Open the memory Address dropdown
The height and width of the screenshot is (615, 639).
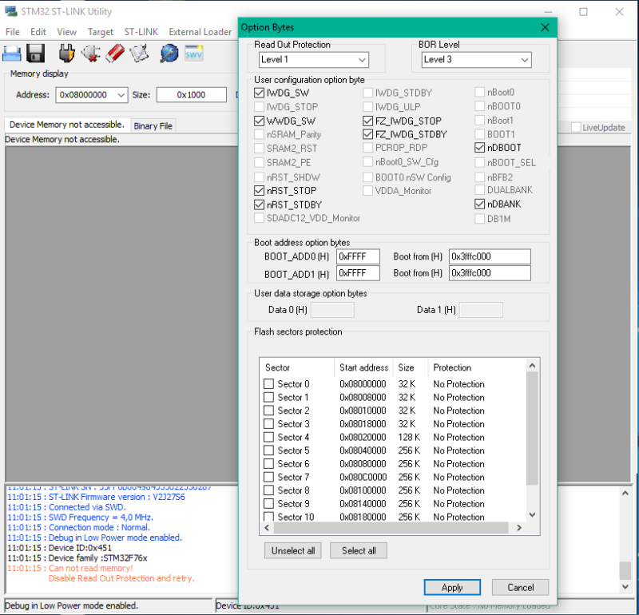click(121, 95)
